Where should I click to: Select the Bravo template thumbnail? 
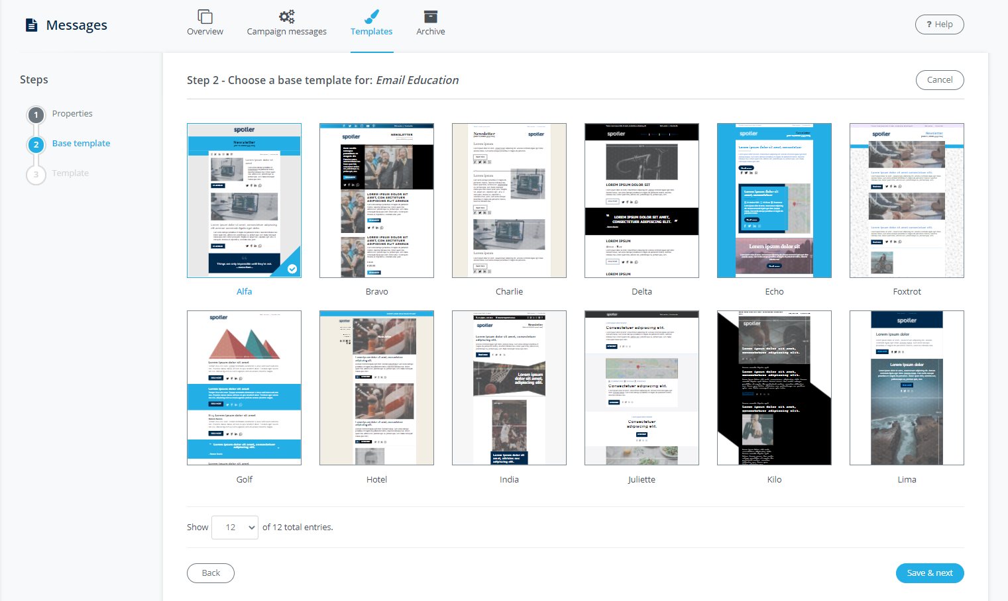pyautogui.click(x=376, y=201)
